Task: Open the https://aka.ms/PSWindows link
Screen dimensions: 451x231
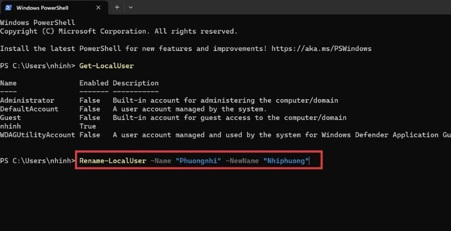Action: coord(321,48)
